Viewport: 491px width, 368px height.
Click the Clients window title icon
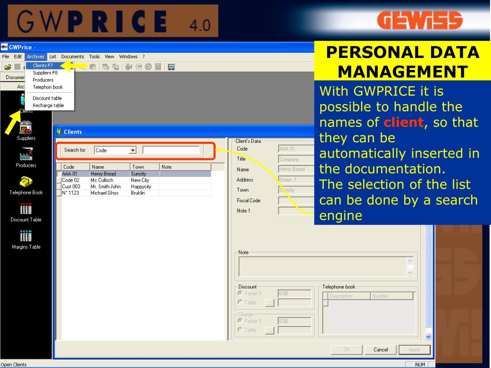pos(59,132)
